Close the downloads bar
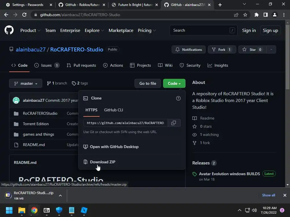Viewport: 290px width, 217px height. (x=285, y=195)
